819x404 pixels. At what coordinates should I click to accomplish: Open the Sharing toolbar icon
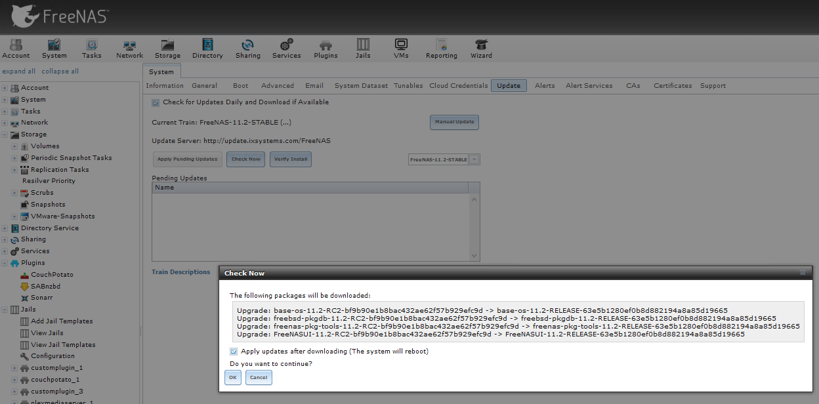[x=248, y=49]
